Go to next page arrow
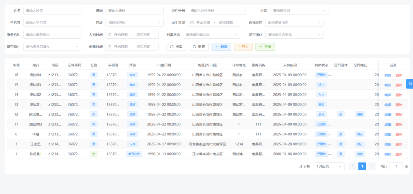This screenshot has width=413, height=194. tap(372, 166)
